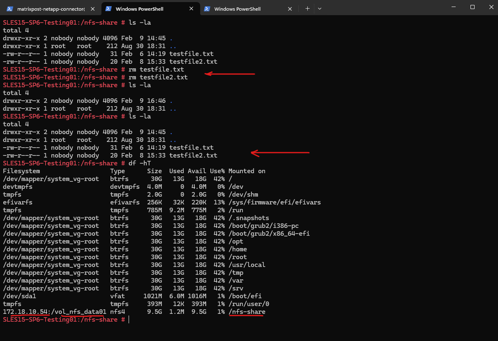Click PowerShell icon on the active tab
The height and width of the screenshot is (341, 498).
pos(109,9)
